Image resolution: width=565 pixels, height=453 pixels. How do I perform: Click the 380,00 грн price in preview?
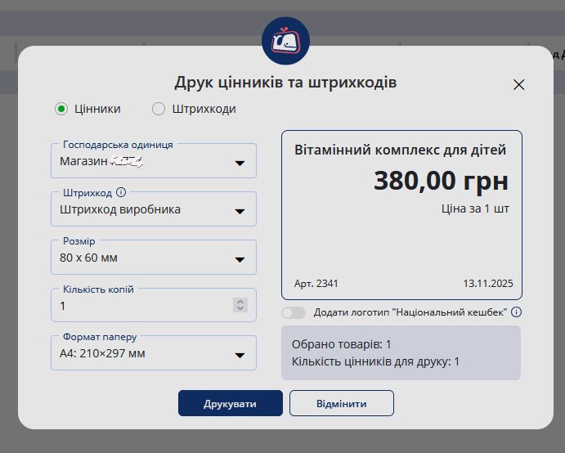(441, 181)
